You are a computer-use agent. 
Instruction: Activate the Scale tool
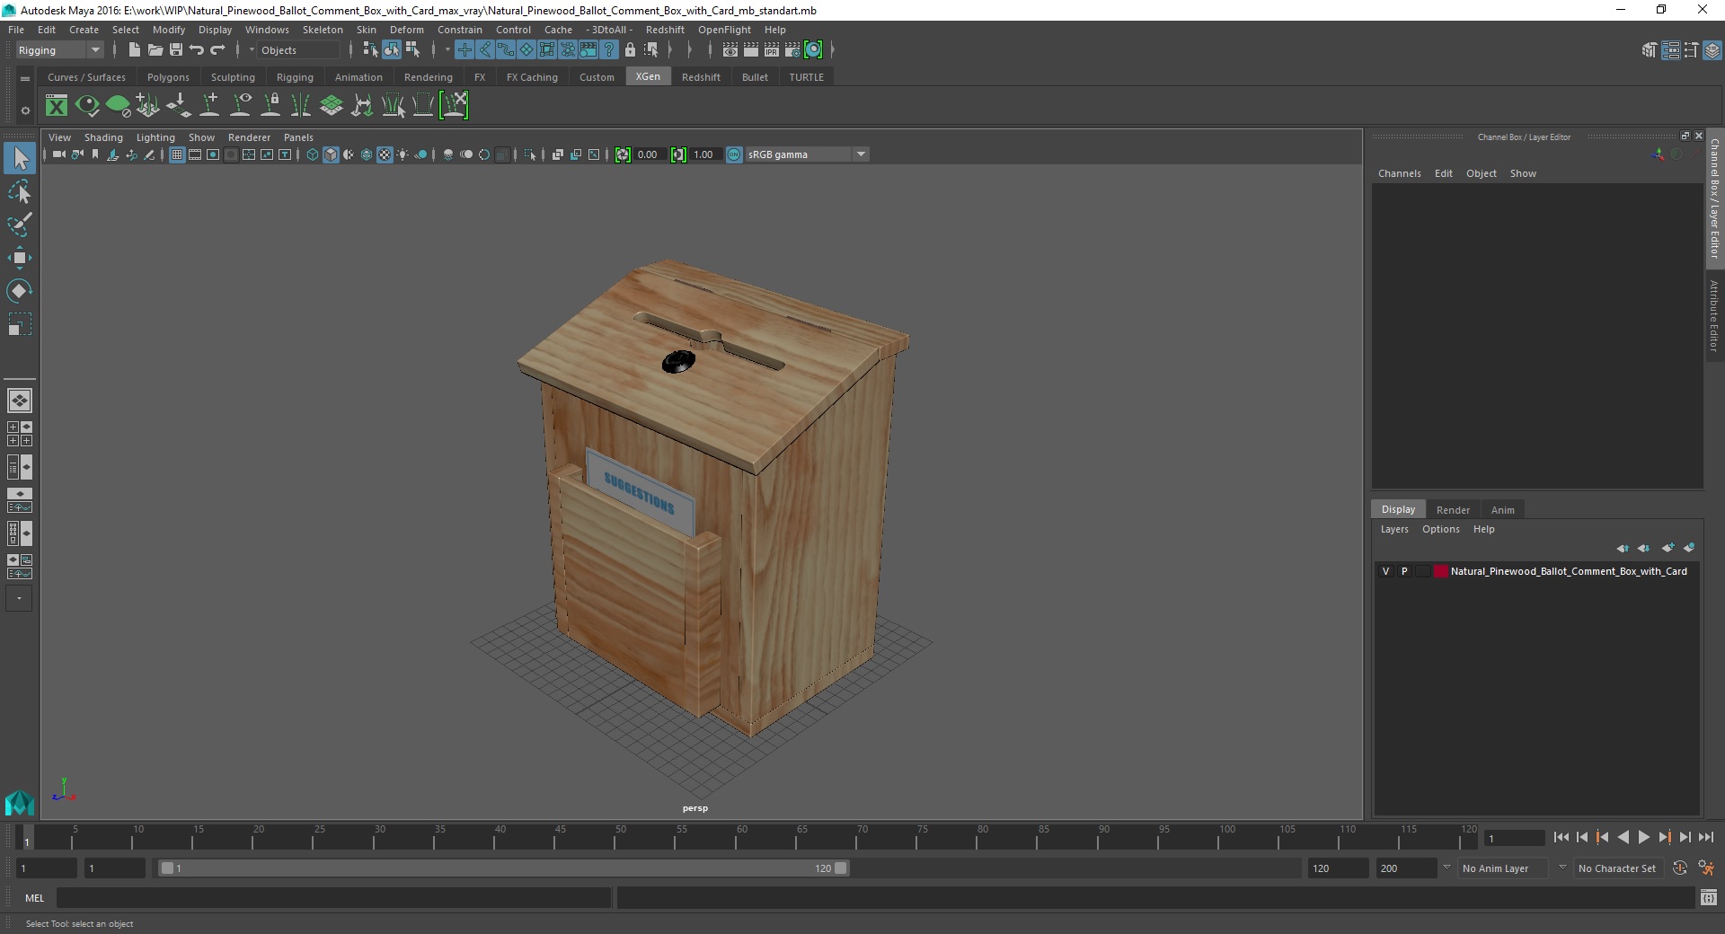pos(20,323)
